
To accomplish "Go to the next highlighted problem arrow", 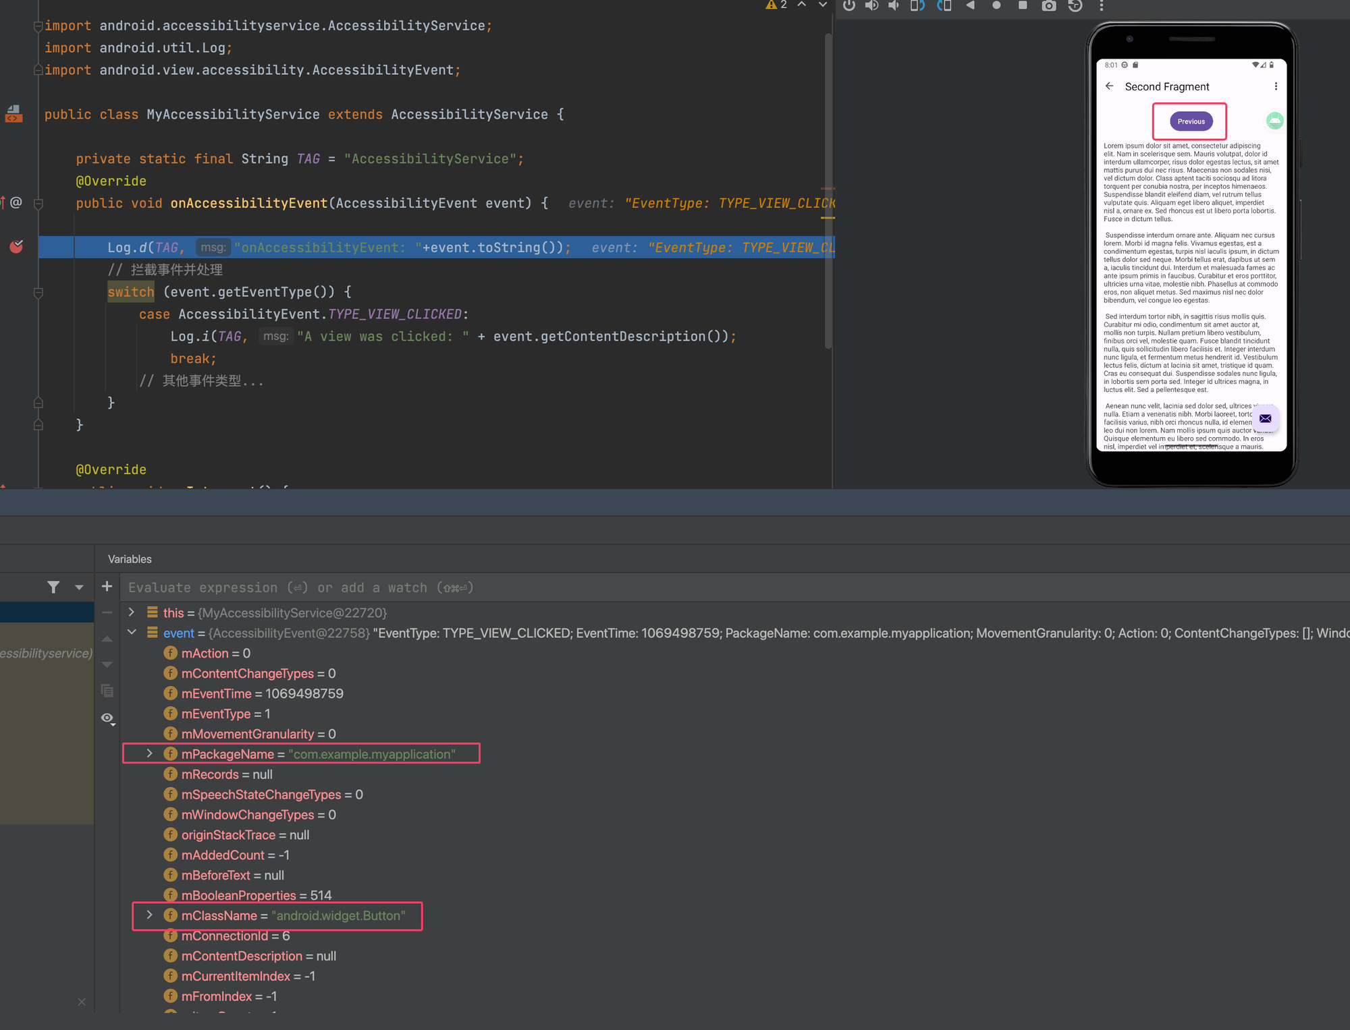I will coord(822,5).
